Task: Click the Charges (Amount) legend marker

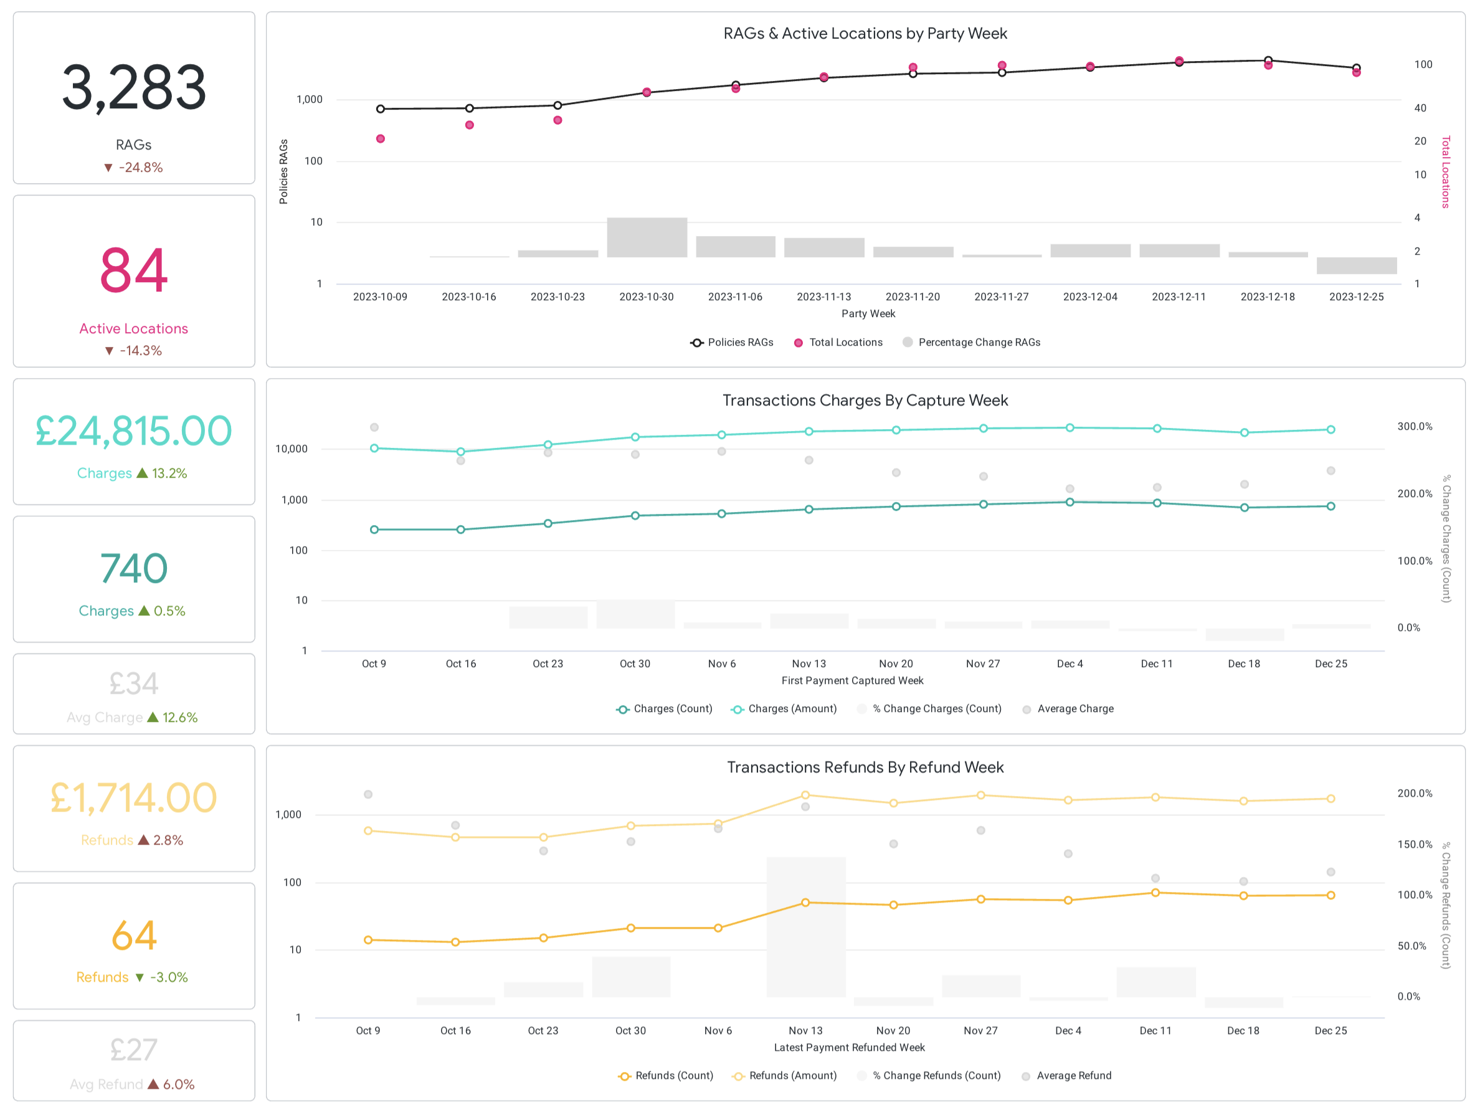Action: pos(737,709)
